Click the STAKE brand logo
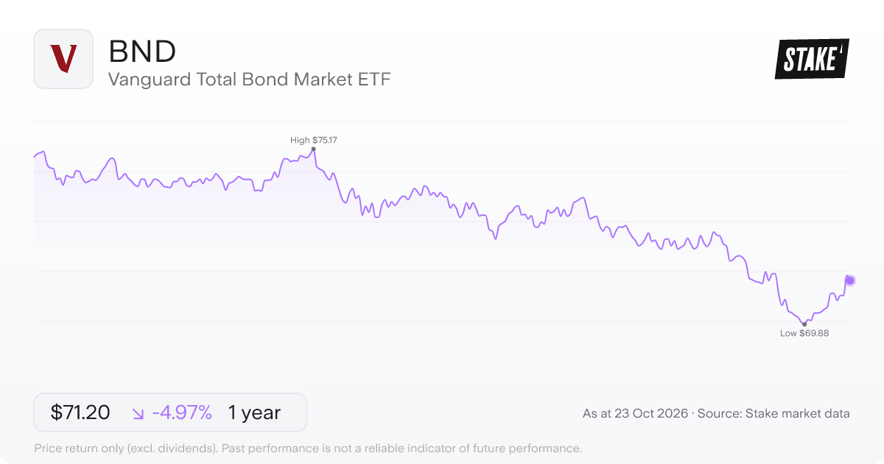884x464 pixels. (x=812, y=59)
